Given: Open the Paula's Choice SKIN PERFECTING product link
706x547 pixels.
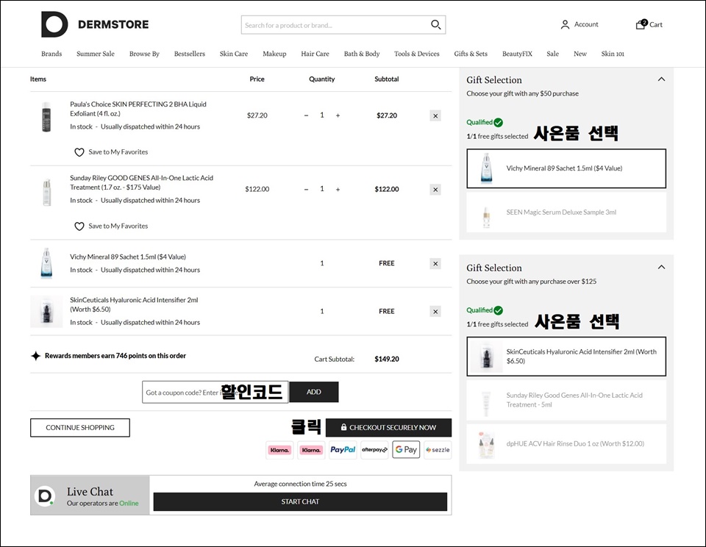Looking at the screenshot, I should coord(138,109).
